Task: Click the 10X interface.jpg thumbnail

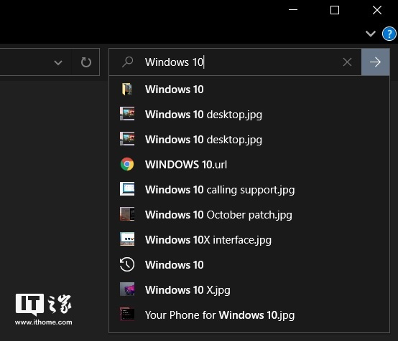Action: click(127, 239)
